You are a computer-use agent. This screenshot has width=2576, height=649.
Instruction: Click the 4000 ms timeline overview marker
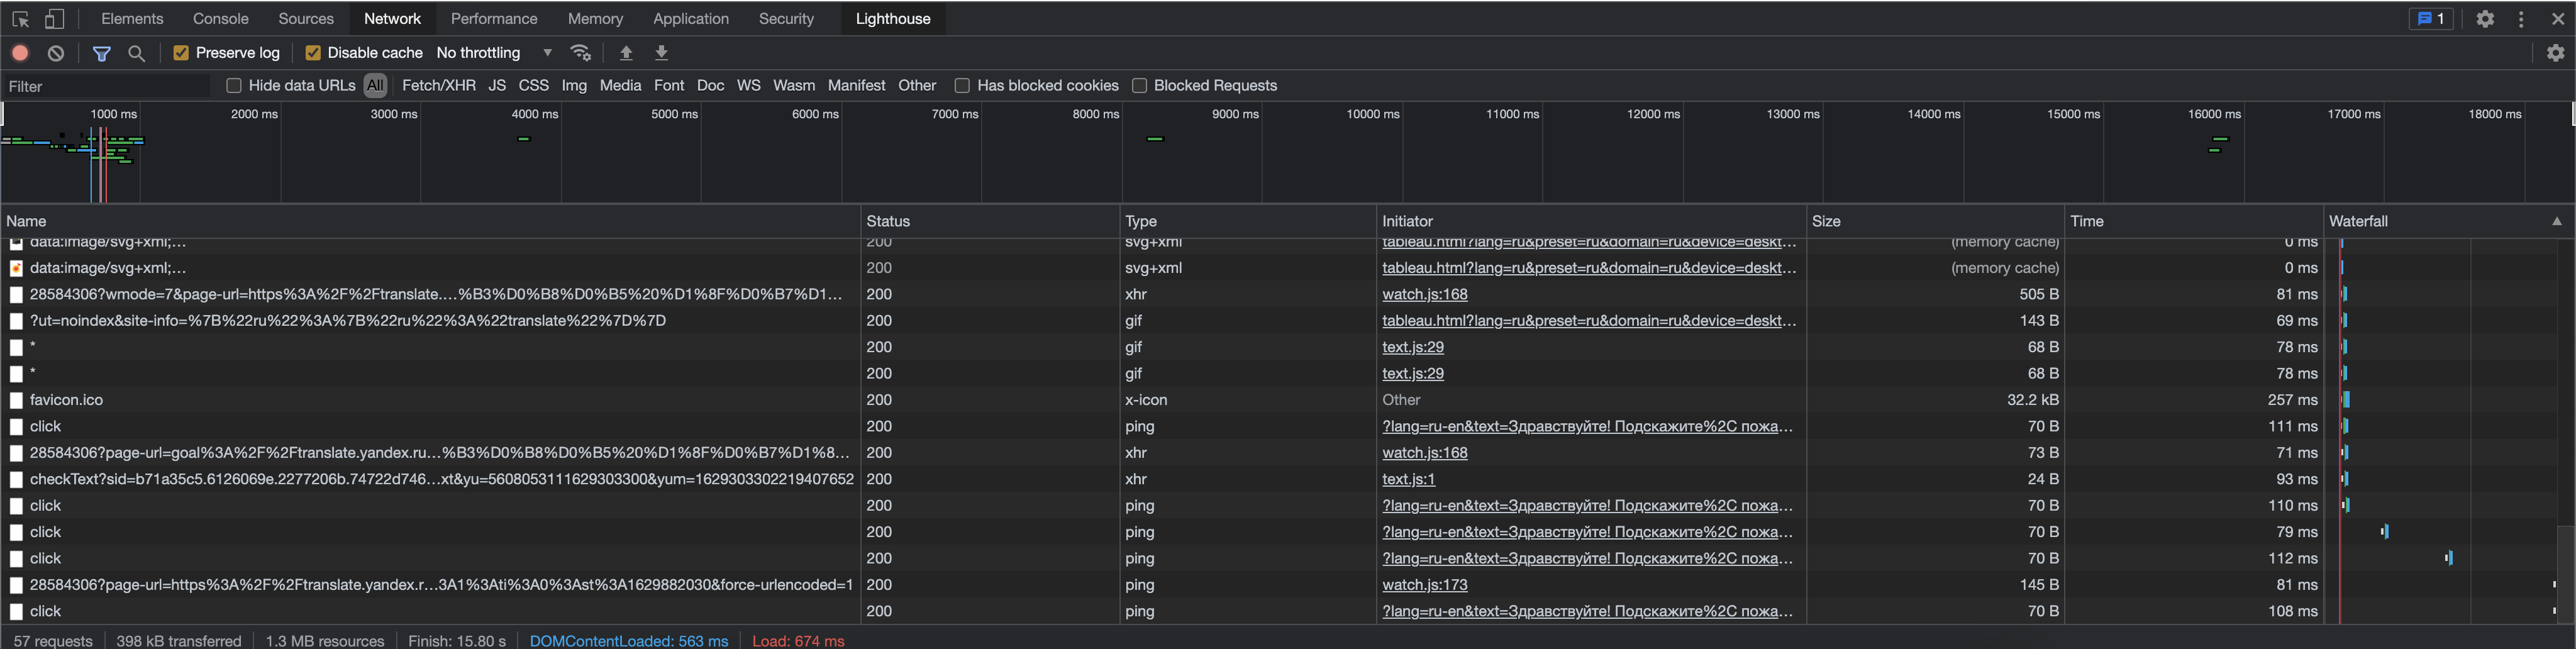535,114
